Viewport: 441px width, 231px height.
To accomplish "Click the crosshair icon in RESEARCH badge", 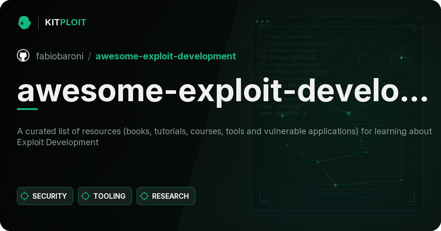I will pos(144,196).
